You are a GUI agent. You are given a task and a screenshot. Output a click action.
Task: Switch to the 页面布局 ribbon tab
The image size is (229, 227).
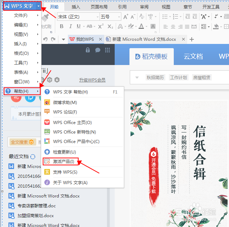coord(99,7)
